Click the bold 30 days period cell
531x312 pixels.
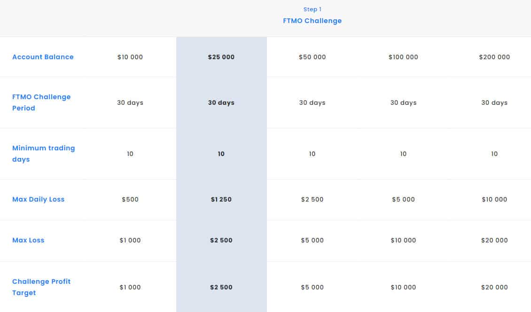click(221, 102)
